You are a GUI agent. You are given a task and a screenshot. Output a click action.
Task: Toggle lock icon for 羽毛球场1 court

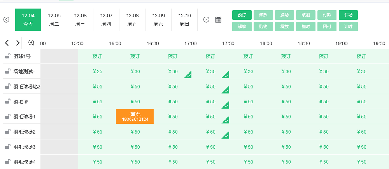coord(7,116)
